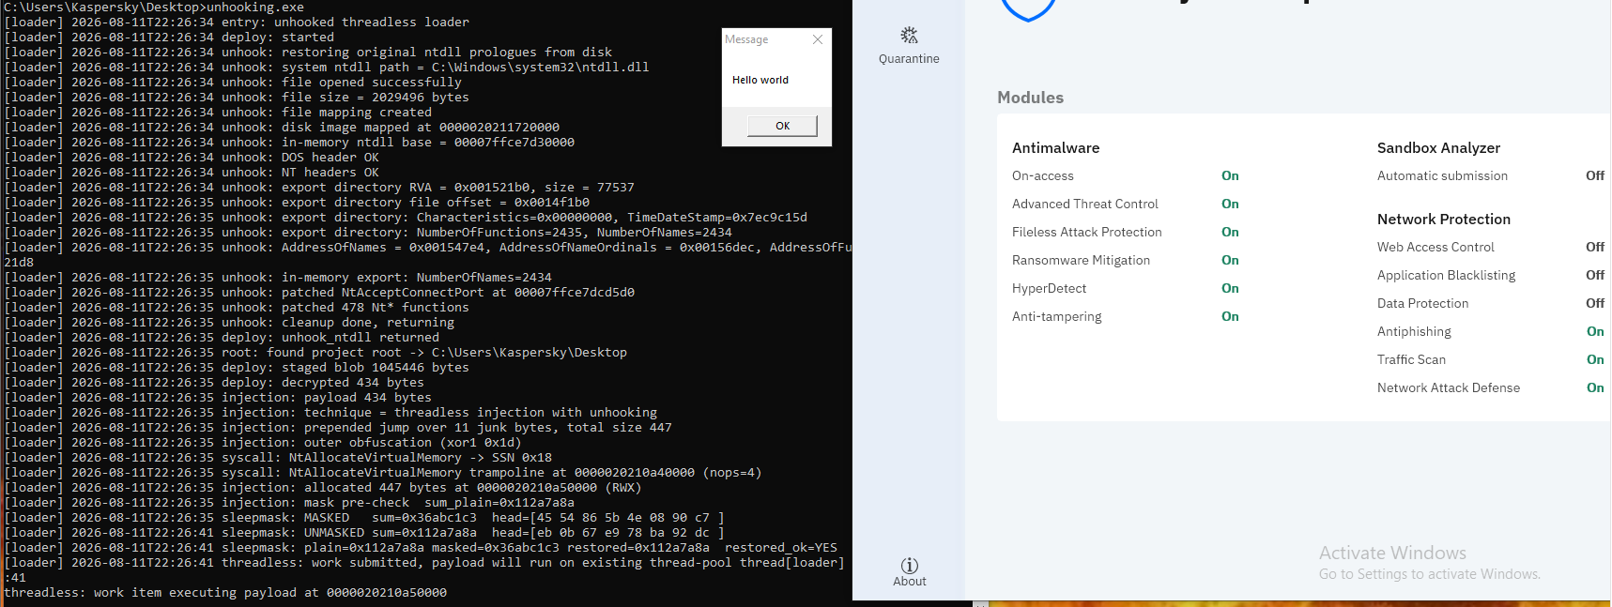Click the Automatic submission label
This screenshot has width=1612, height=607.
click(x=1442, y=175)
